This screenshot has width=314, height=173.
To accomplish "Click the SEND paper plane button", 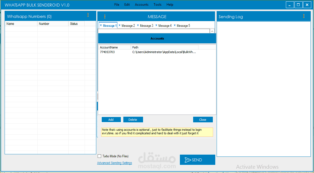I will click(x=197, y=160).
